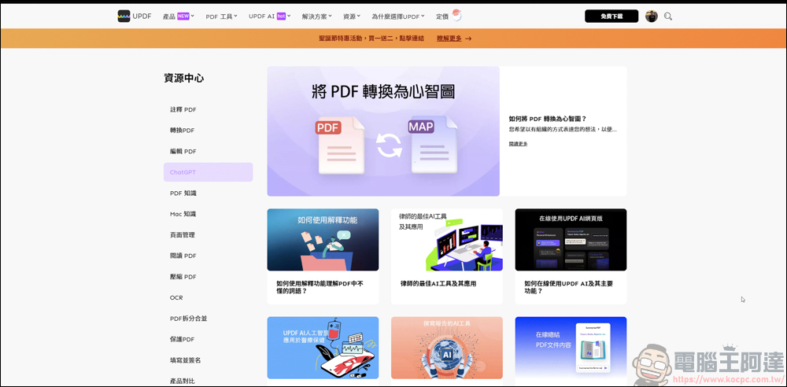Select PDF 知識 in sidebar
787x387 pixels.
[x=183, y=193]
